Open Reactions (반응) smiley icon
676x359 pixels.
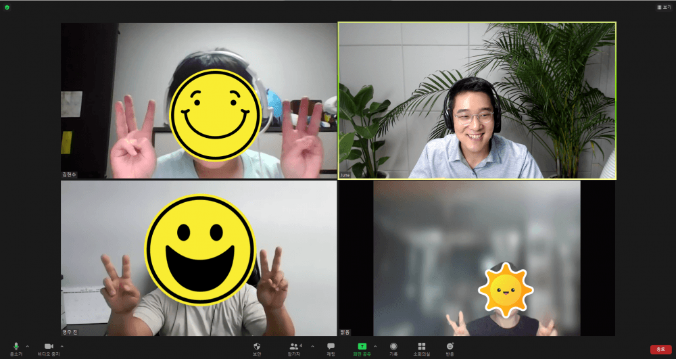click(x=450, y=347)
